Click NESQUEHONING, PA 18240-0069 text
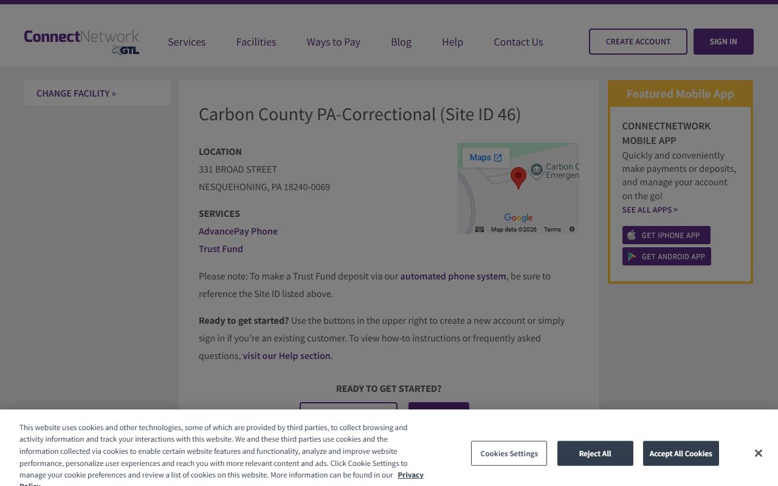This screenshot has height=486, width=778. [x=264, y=187]
